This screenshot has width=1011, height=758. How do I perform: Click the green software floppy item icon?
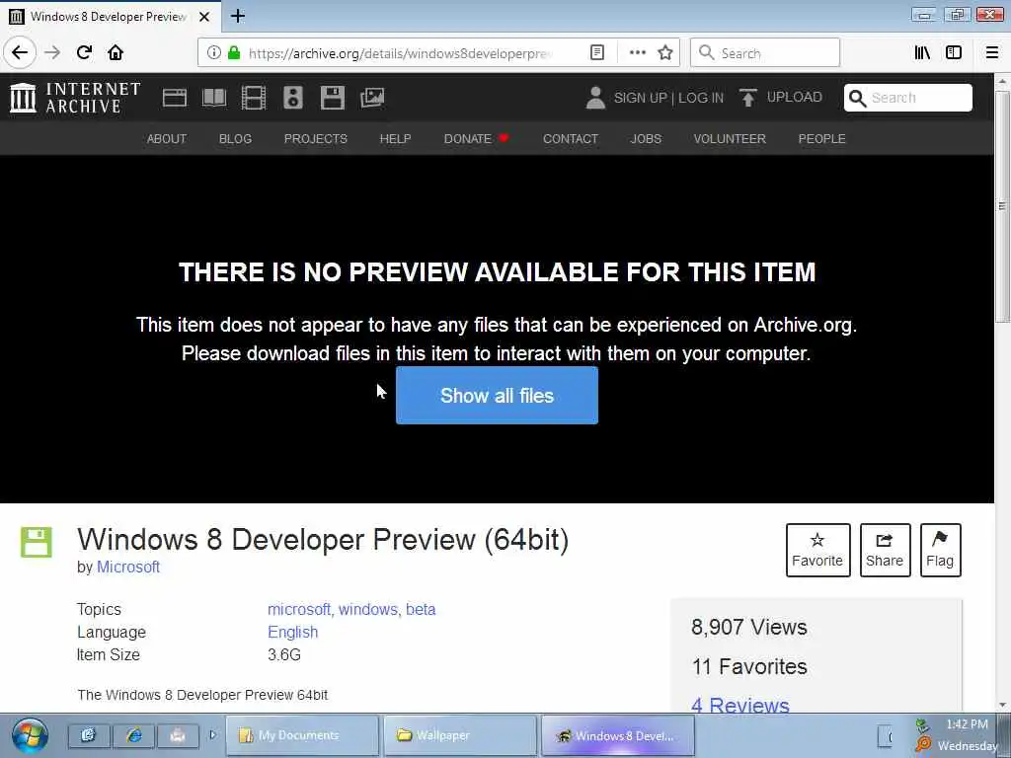tap(37, 542)
